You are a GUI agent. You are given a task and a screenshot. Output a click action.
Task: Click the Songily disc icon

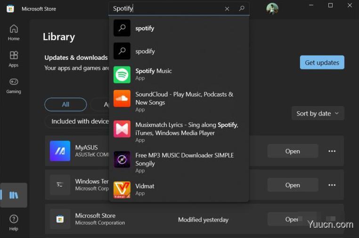(x=122, y=159)
